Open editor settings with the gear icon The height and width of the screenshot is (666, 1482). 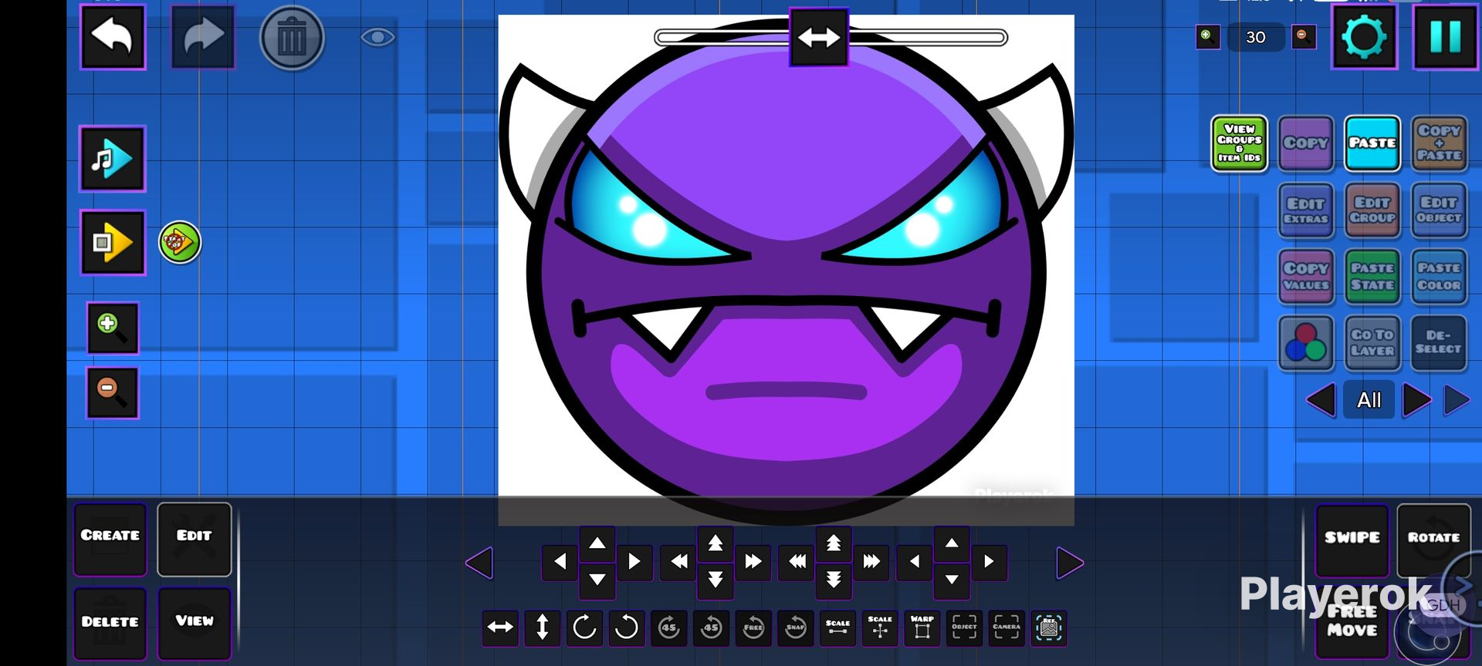1365,37
